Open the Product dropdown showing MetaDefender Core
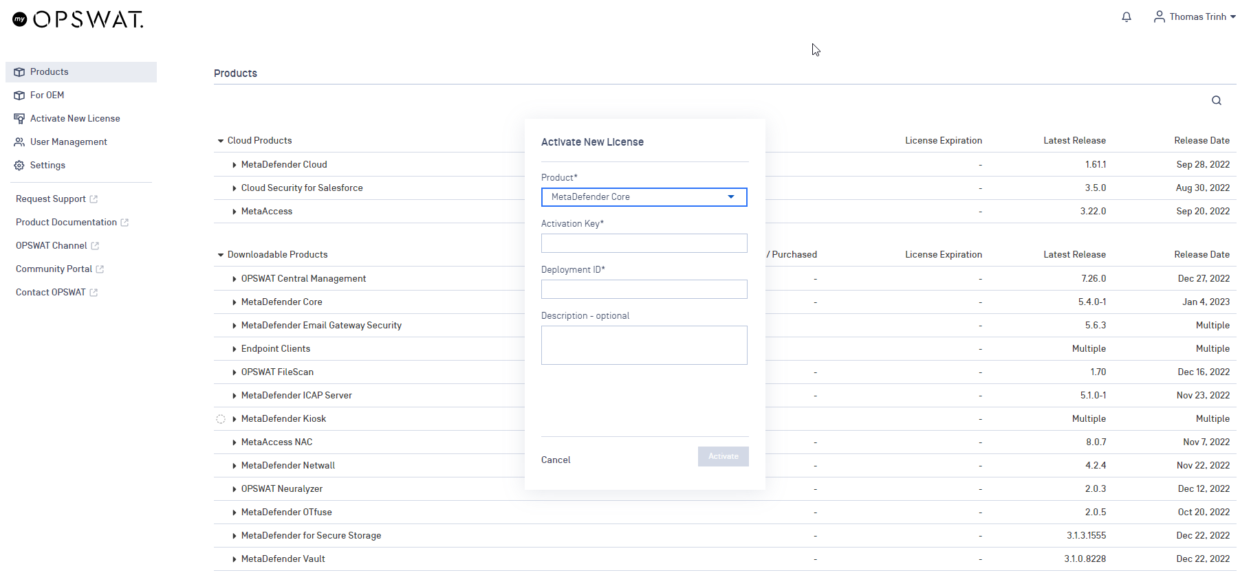The width and height of the screenshot is (1251, 586). [x=644, y=197]
